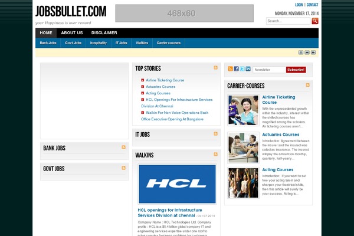Focus the Newsletter email field
Screen dimensions: 354x236
[x=270, y=70]
